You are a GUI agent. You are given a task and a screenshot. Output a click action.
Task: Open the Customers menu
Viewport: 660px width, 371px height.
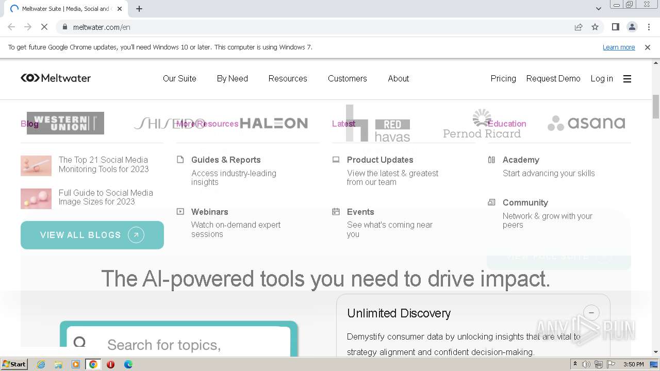tap(348, 78)
